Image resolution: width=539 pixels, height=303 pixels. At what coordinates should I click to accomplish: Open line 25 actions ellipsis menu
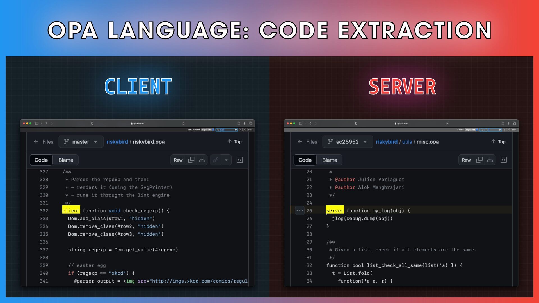[x=300, y=210]
